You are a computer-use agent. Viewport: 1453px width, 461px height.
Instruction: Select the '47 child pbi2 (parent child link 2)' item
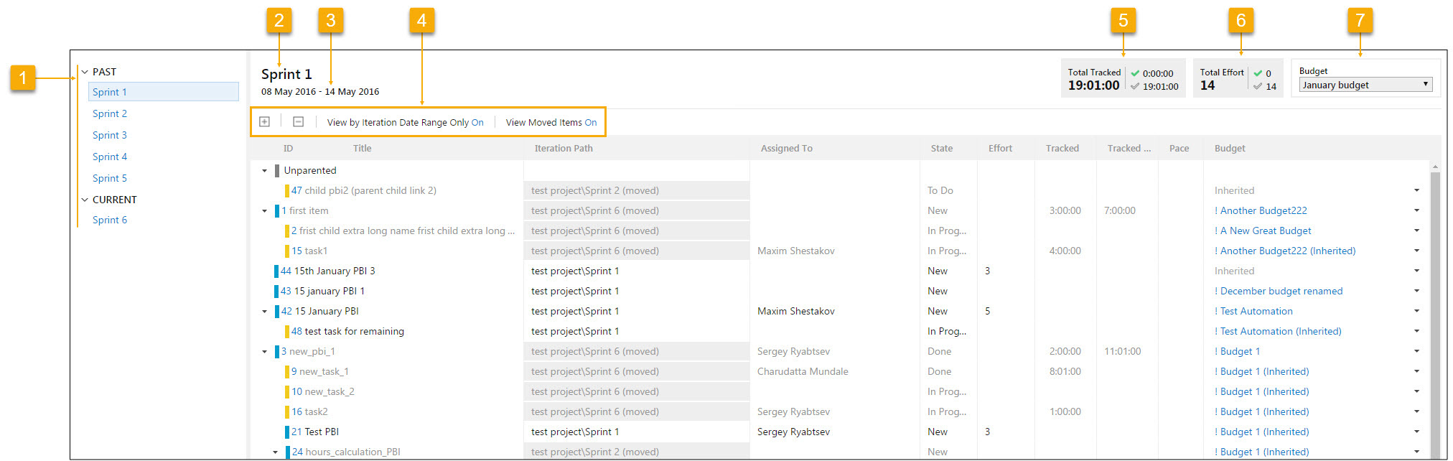363,190
